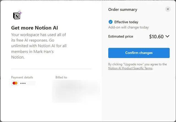Screen dimensions: 176x122
Task: Click the blue Effective today checkmark
Action: (x=111, y=22)
